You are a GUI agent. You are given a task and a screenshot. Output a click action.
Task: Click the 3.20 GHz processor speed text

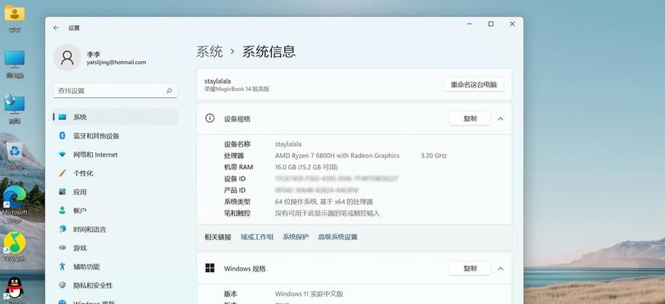pos(433,156)
